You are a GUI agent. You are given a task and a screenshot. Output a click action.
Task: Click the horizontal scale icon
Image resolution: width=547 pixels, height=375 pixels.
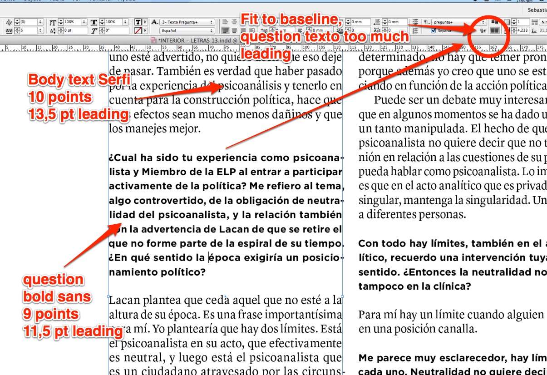click(x=94, y=22)
